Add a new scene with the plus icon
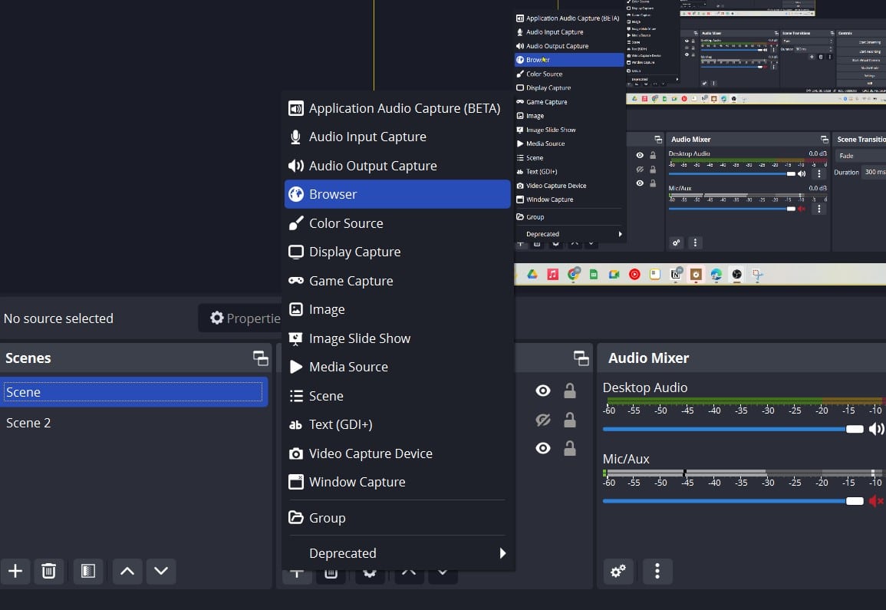Screen dimensions: 886x610 15,571
